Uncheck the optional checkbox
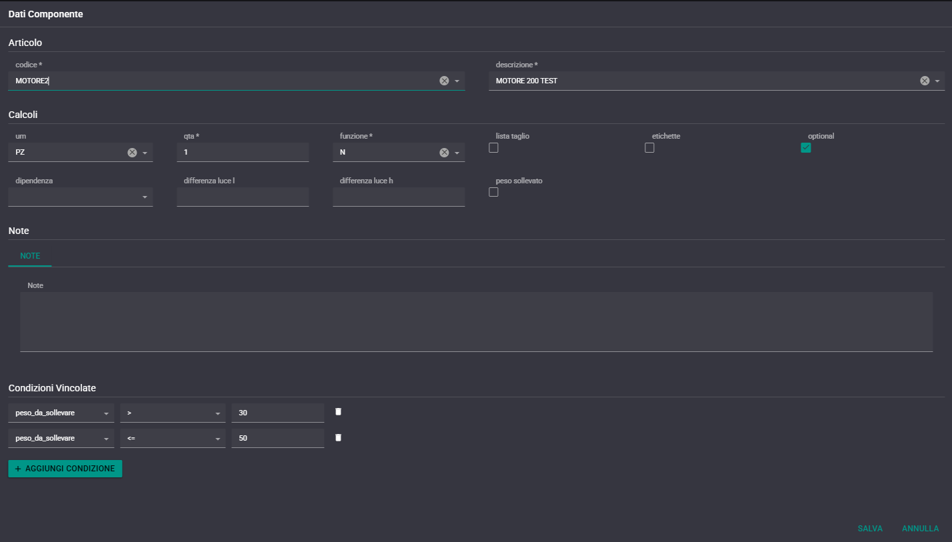 [805, 148]
